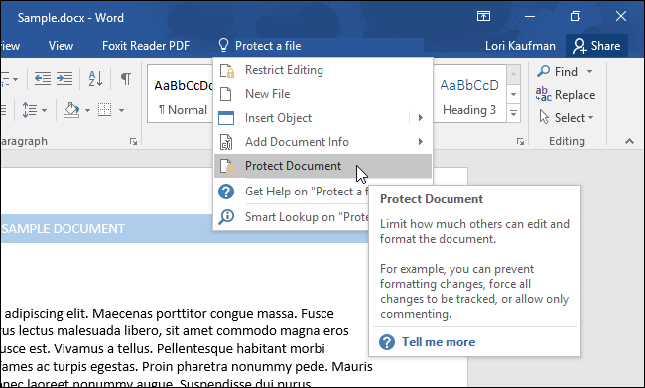Expand the Styles gallery More button
The height and width of the screenshot is (388, 645).
513,113
